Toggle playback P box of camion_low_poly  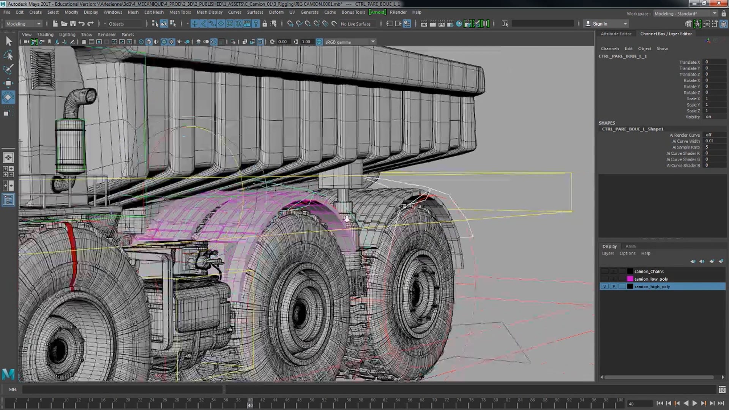(x=614, y=279)
